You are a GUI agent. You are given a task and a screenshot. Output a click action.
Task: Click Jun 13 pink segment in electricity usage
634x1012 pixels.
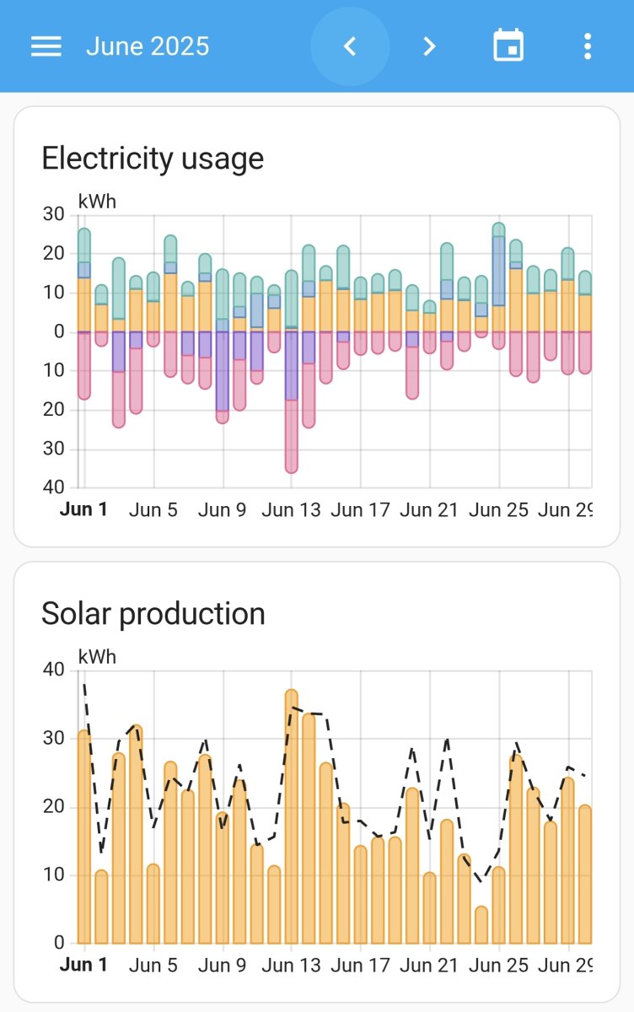(x=291, y=436)
